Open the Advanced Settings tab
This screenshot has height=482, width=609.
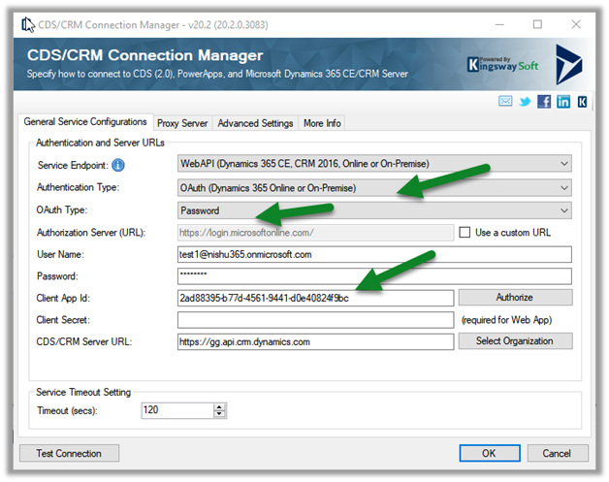click(x=255, y=123)
